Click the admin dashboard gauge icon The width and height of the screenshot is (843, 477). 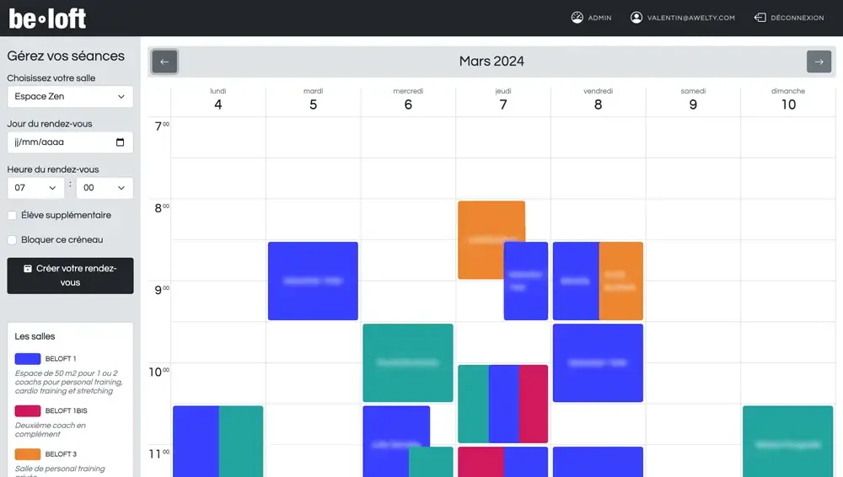click(x=577, y=18)
